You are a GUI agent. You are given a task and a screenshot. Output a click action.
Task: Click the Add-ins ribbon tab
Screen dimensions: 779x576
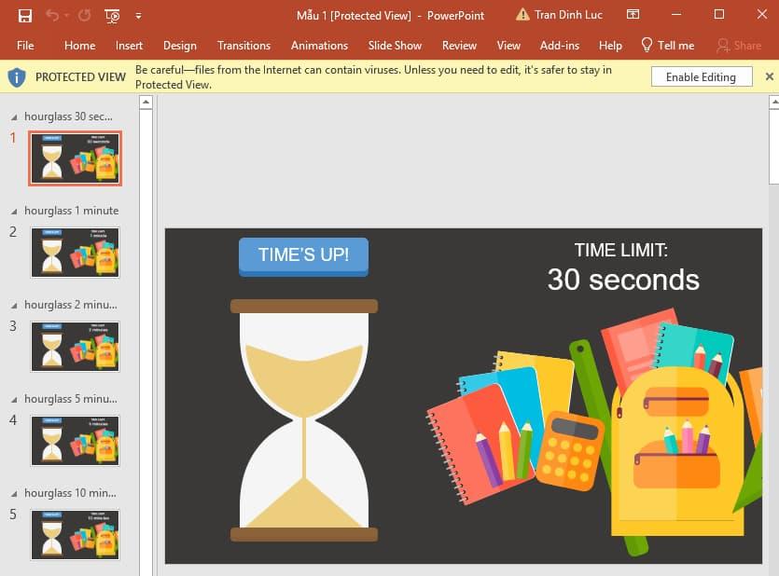[559, 45]
